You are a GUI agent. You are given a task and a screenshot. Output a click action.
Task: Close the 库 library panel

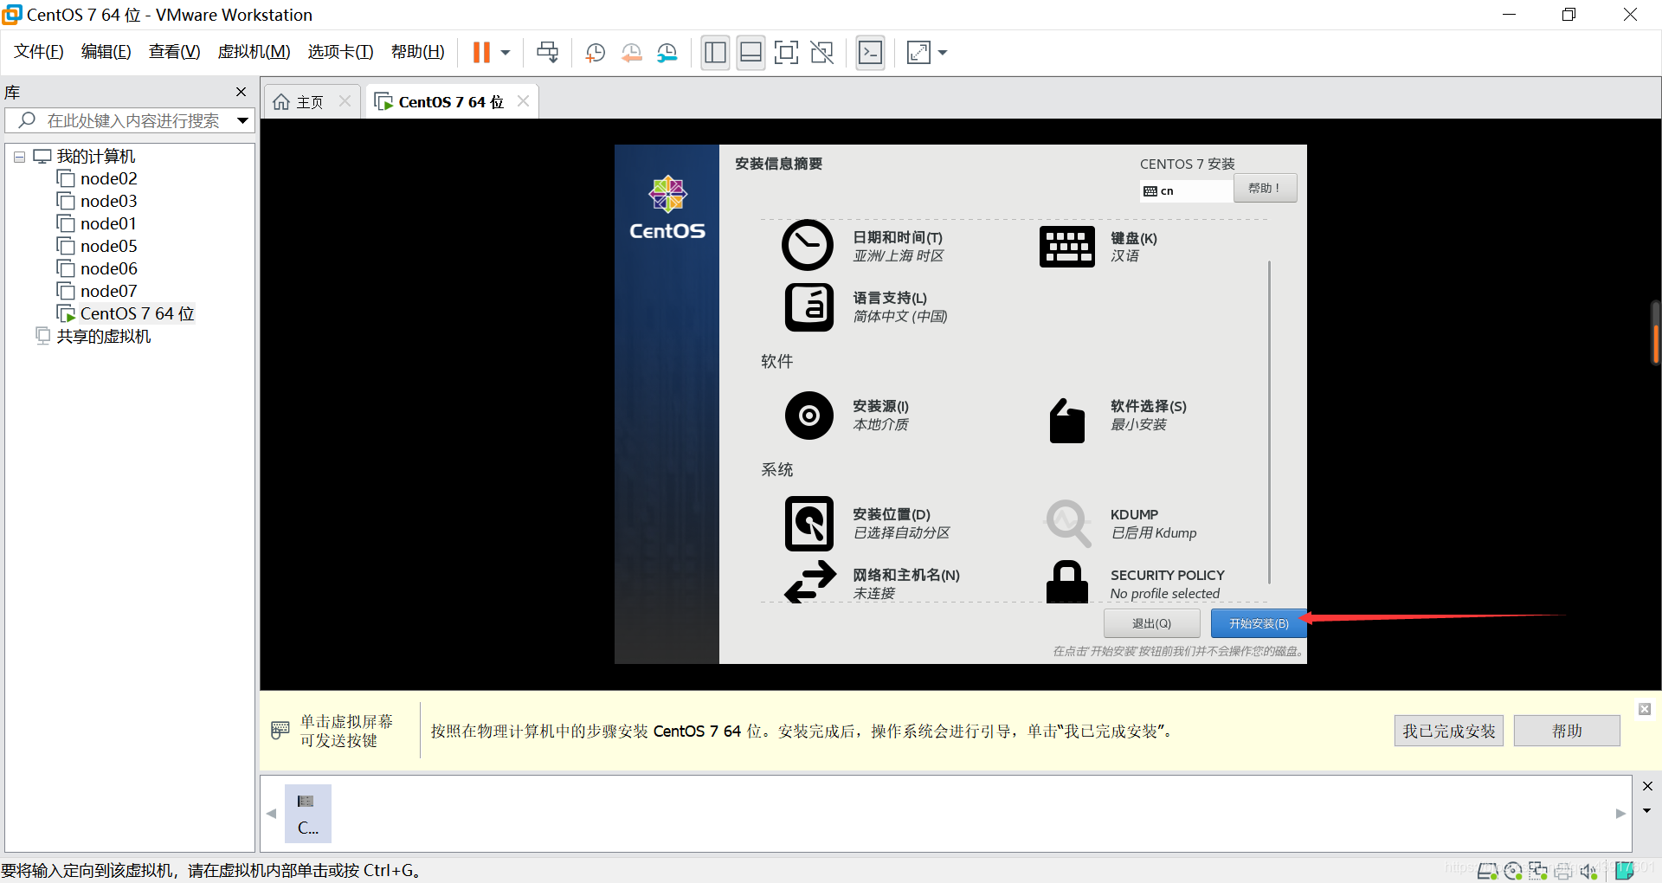241,92
